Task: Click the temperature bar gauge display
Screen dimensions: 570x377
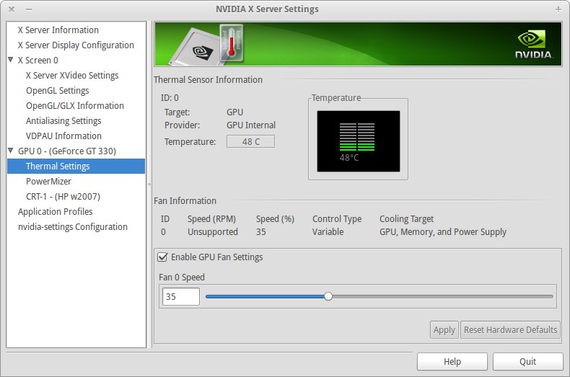Action: 359,141
